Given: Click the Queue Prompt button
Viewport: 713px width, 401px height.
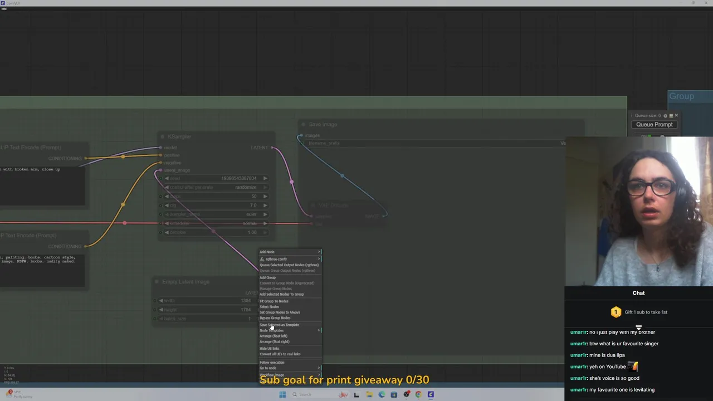Looking at the screenshot, I should (x=655, y=125).
